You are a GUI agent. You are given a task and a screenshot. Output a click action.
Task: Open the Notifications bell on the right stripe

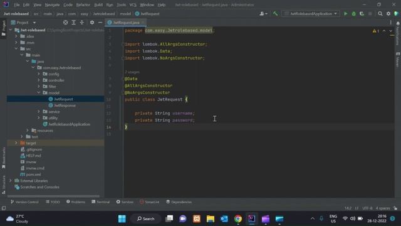[398, 24]
